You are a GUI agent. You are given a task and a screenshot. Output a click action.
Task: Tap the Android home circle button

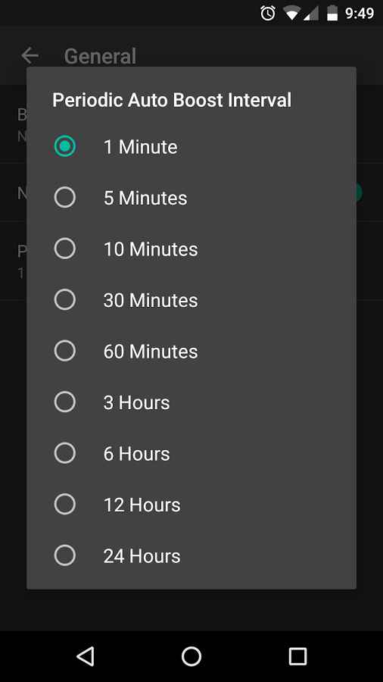[x=191, y=656]
